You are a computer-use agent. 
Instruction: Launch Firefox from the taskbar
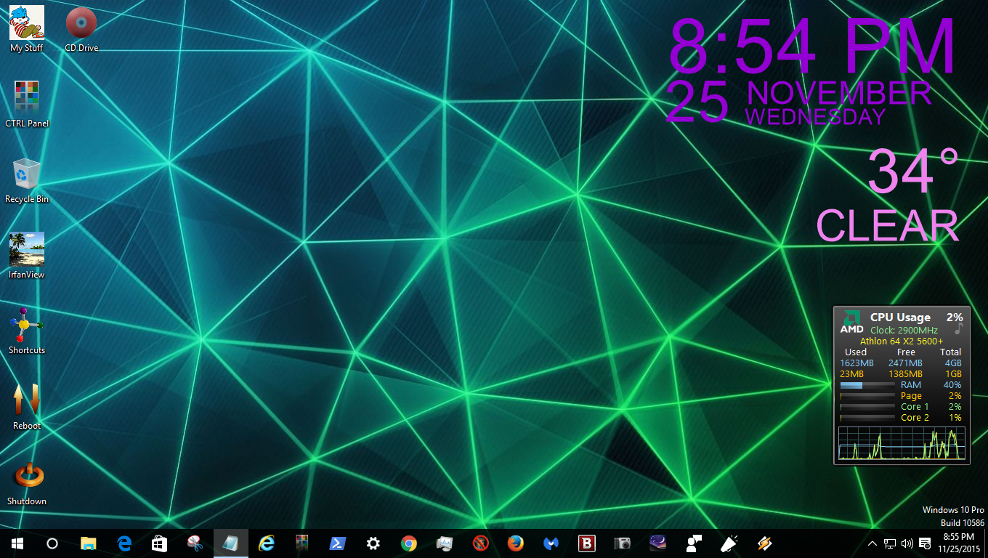pyautogui.click(x=515, y=543)
